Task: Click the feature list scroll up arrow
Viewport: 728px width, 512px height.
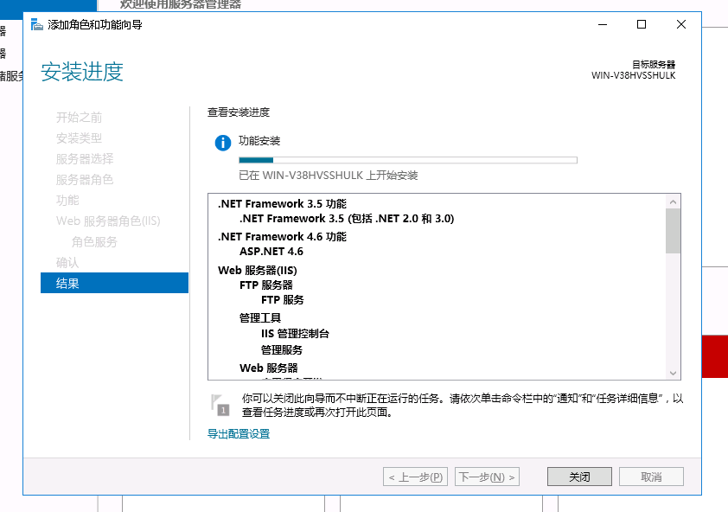Action: 673,202
